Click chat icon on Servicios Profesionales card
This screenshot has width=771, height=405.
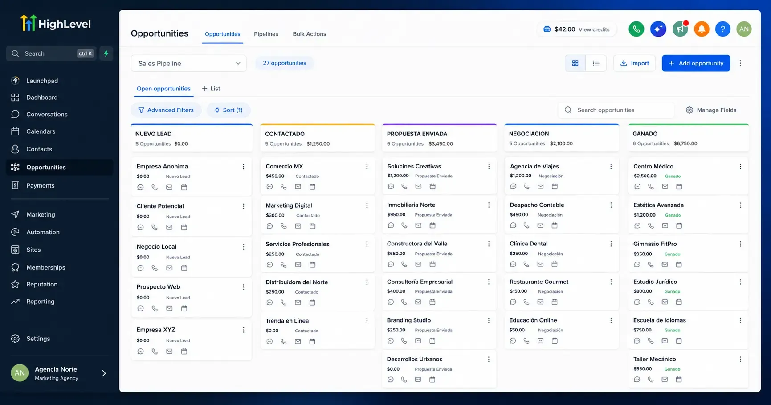269,265
